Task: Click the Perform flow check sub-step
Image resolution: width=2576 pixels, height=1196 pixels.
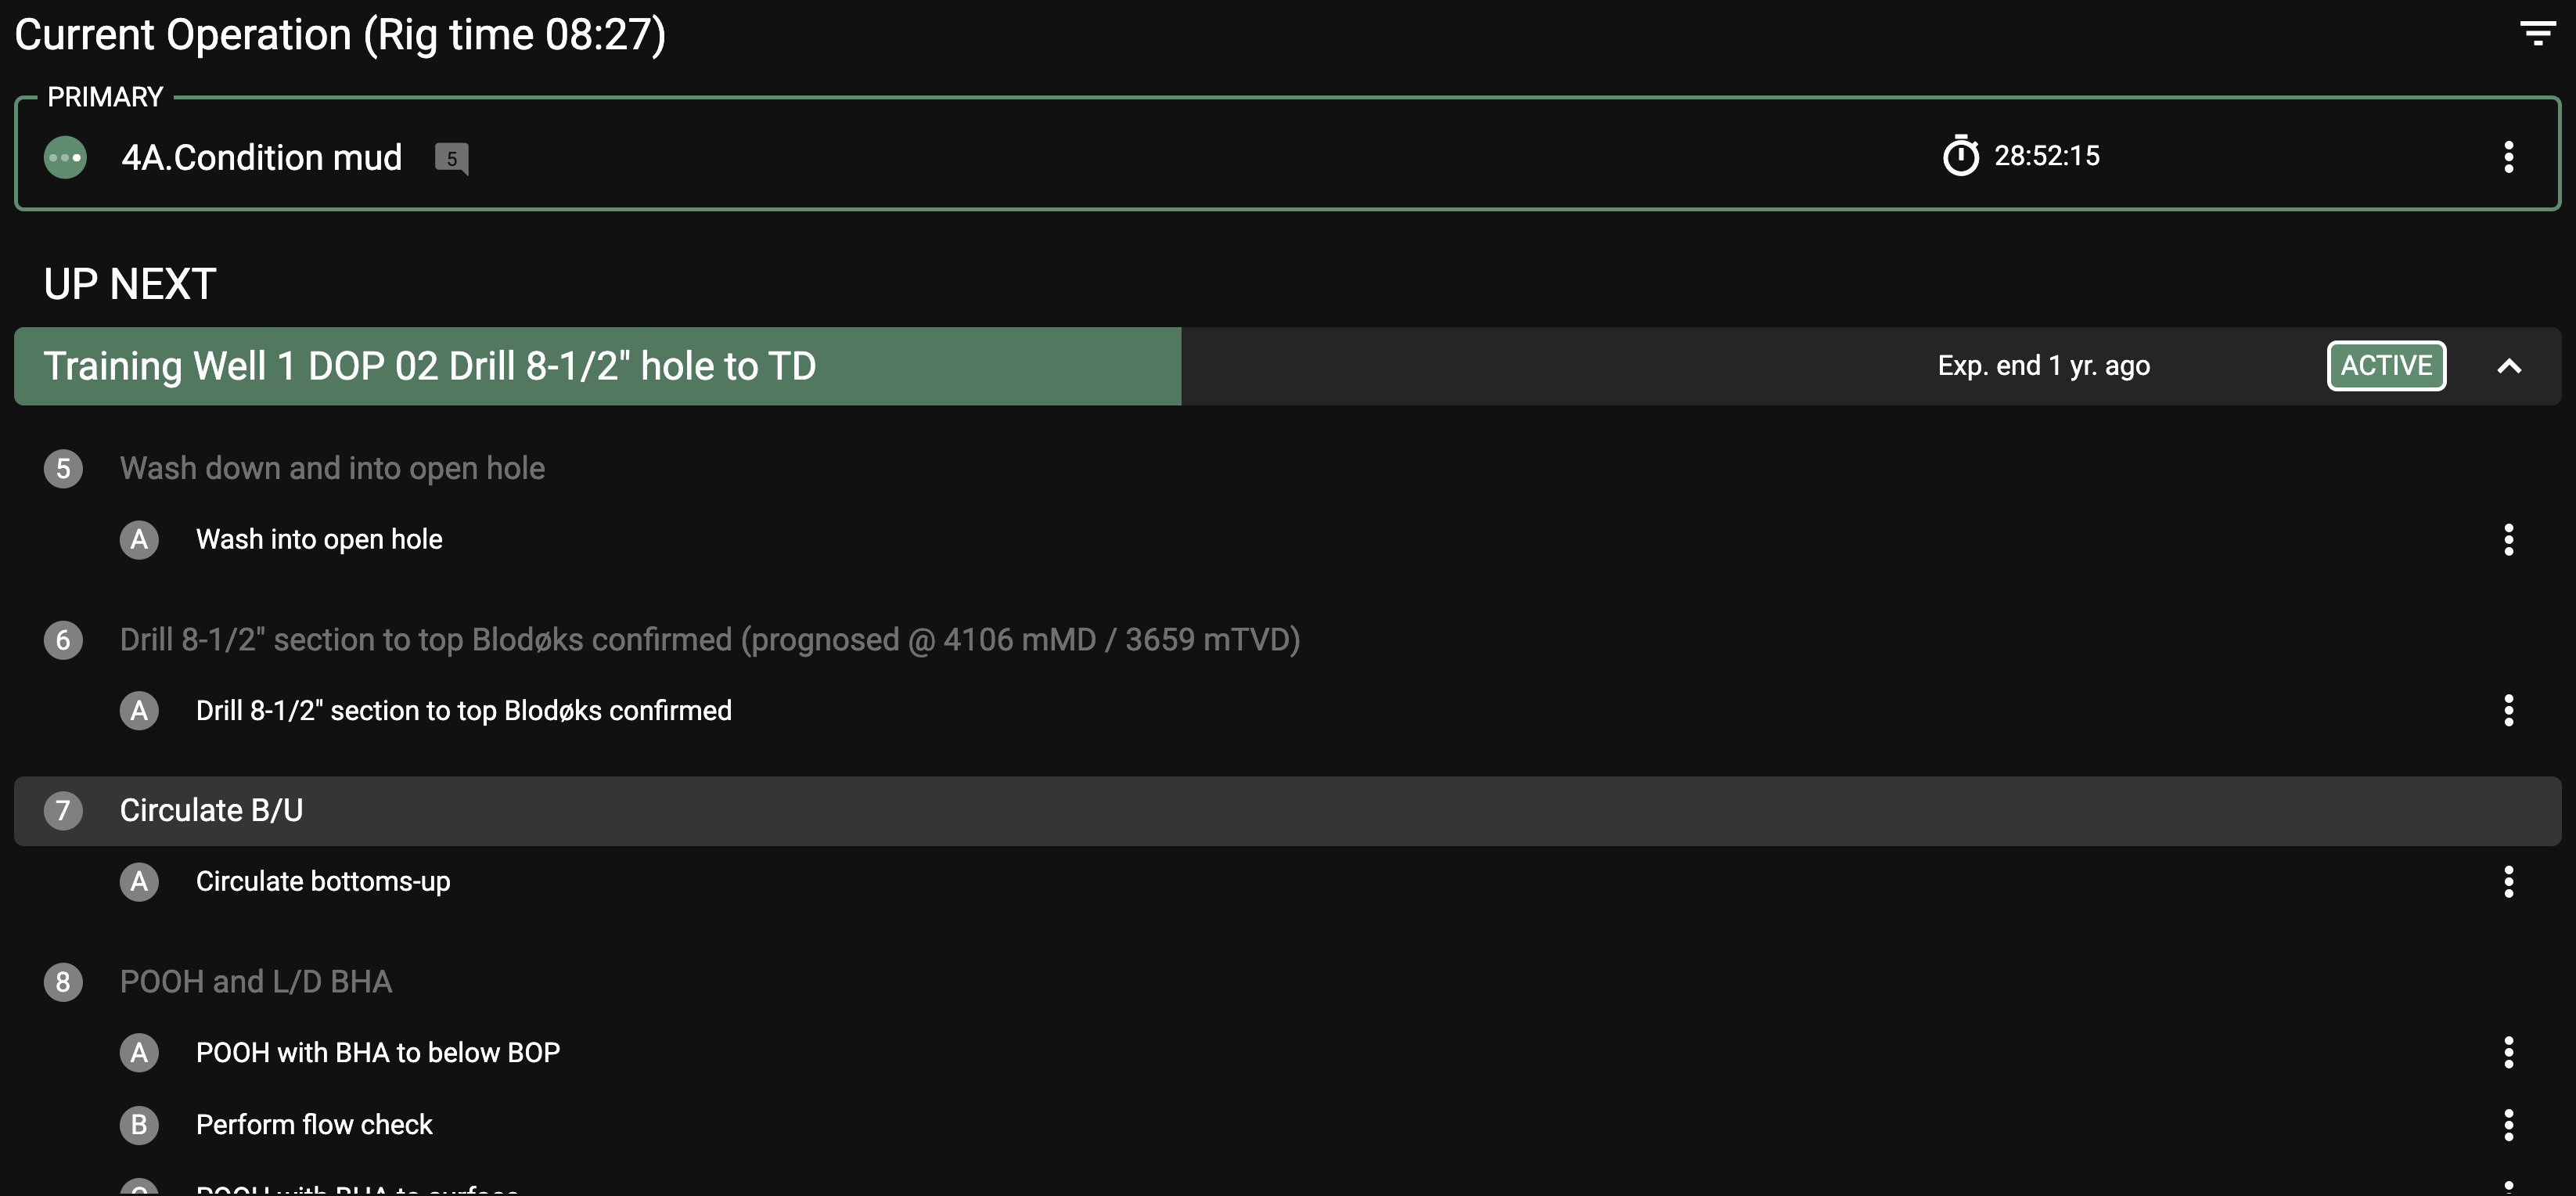Action: click(x=314, y=1124)
